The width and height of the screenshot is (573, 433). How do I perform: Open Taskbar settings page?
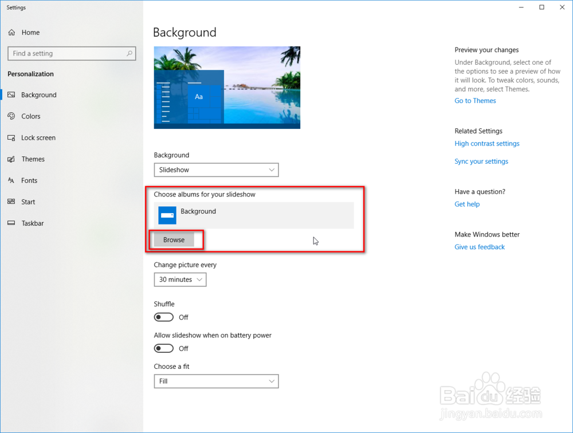pos(33,223)
